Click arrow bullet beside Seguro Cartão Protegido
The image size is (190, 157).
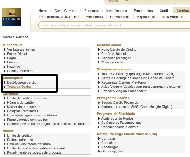tap(99, 102)
